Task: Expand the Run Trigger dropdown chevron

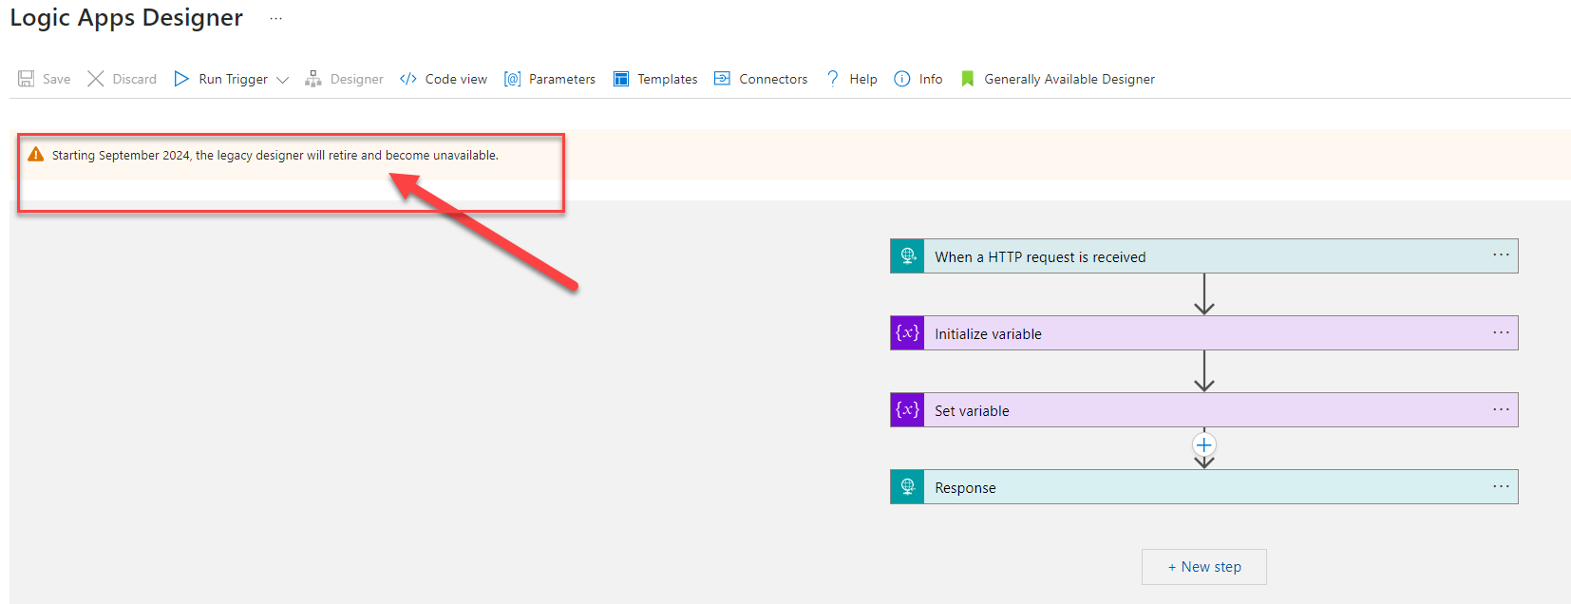Action: (x=282, y=80)
